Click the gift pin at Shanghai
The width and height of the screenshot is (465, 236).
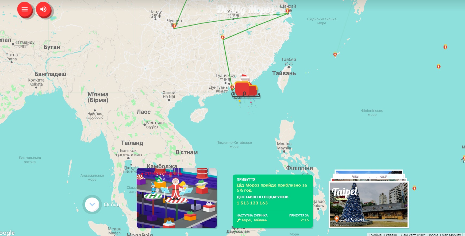pyautogui.click(x=287, y=11)
